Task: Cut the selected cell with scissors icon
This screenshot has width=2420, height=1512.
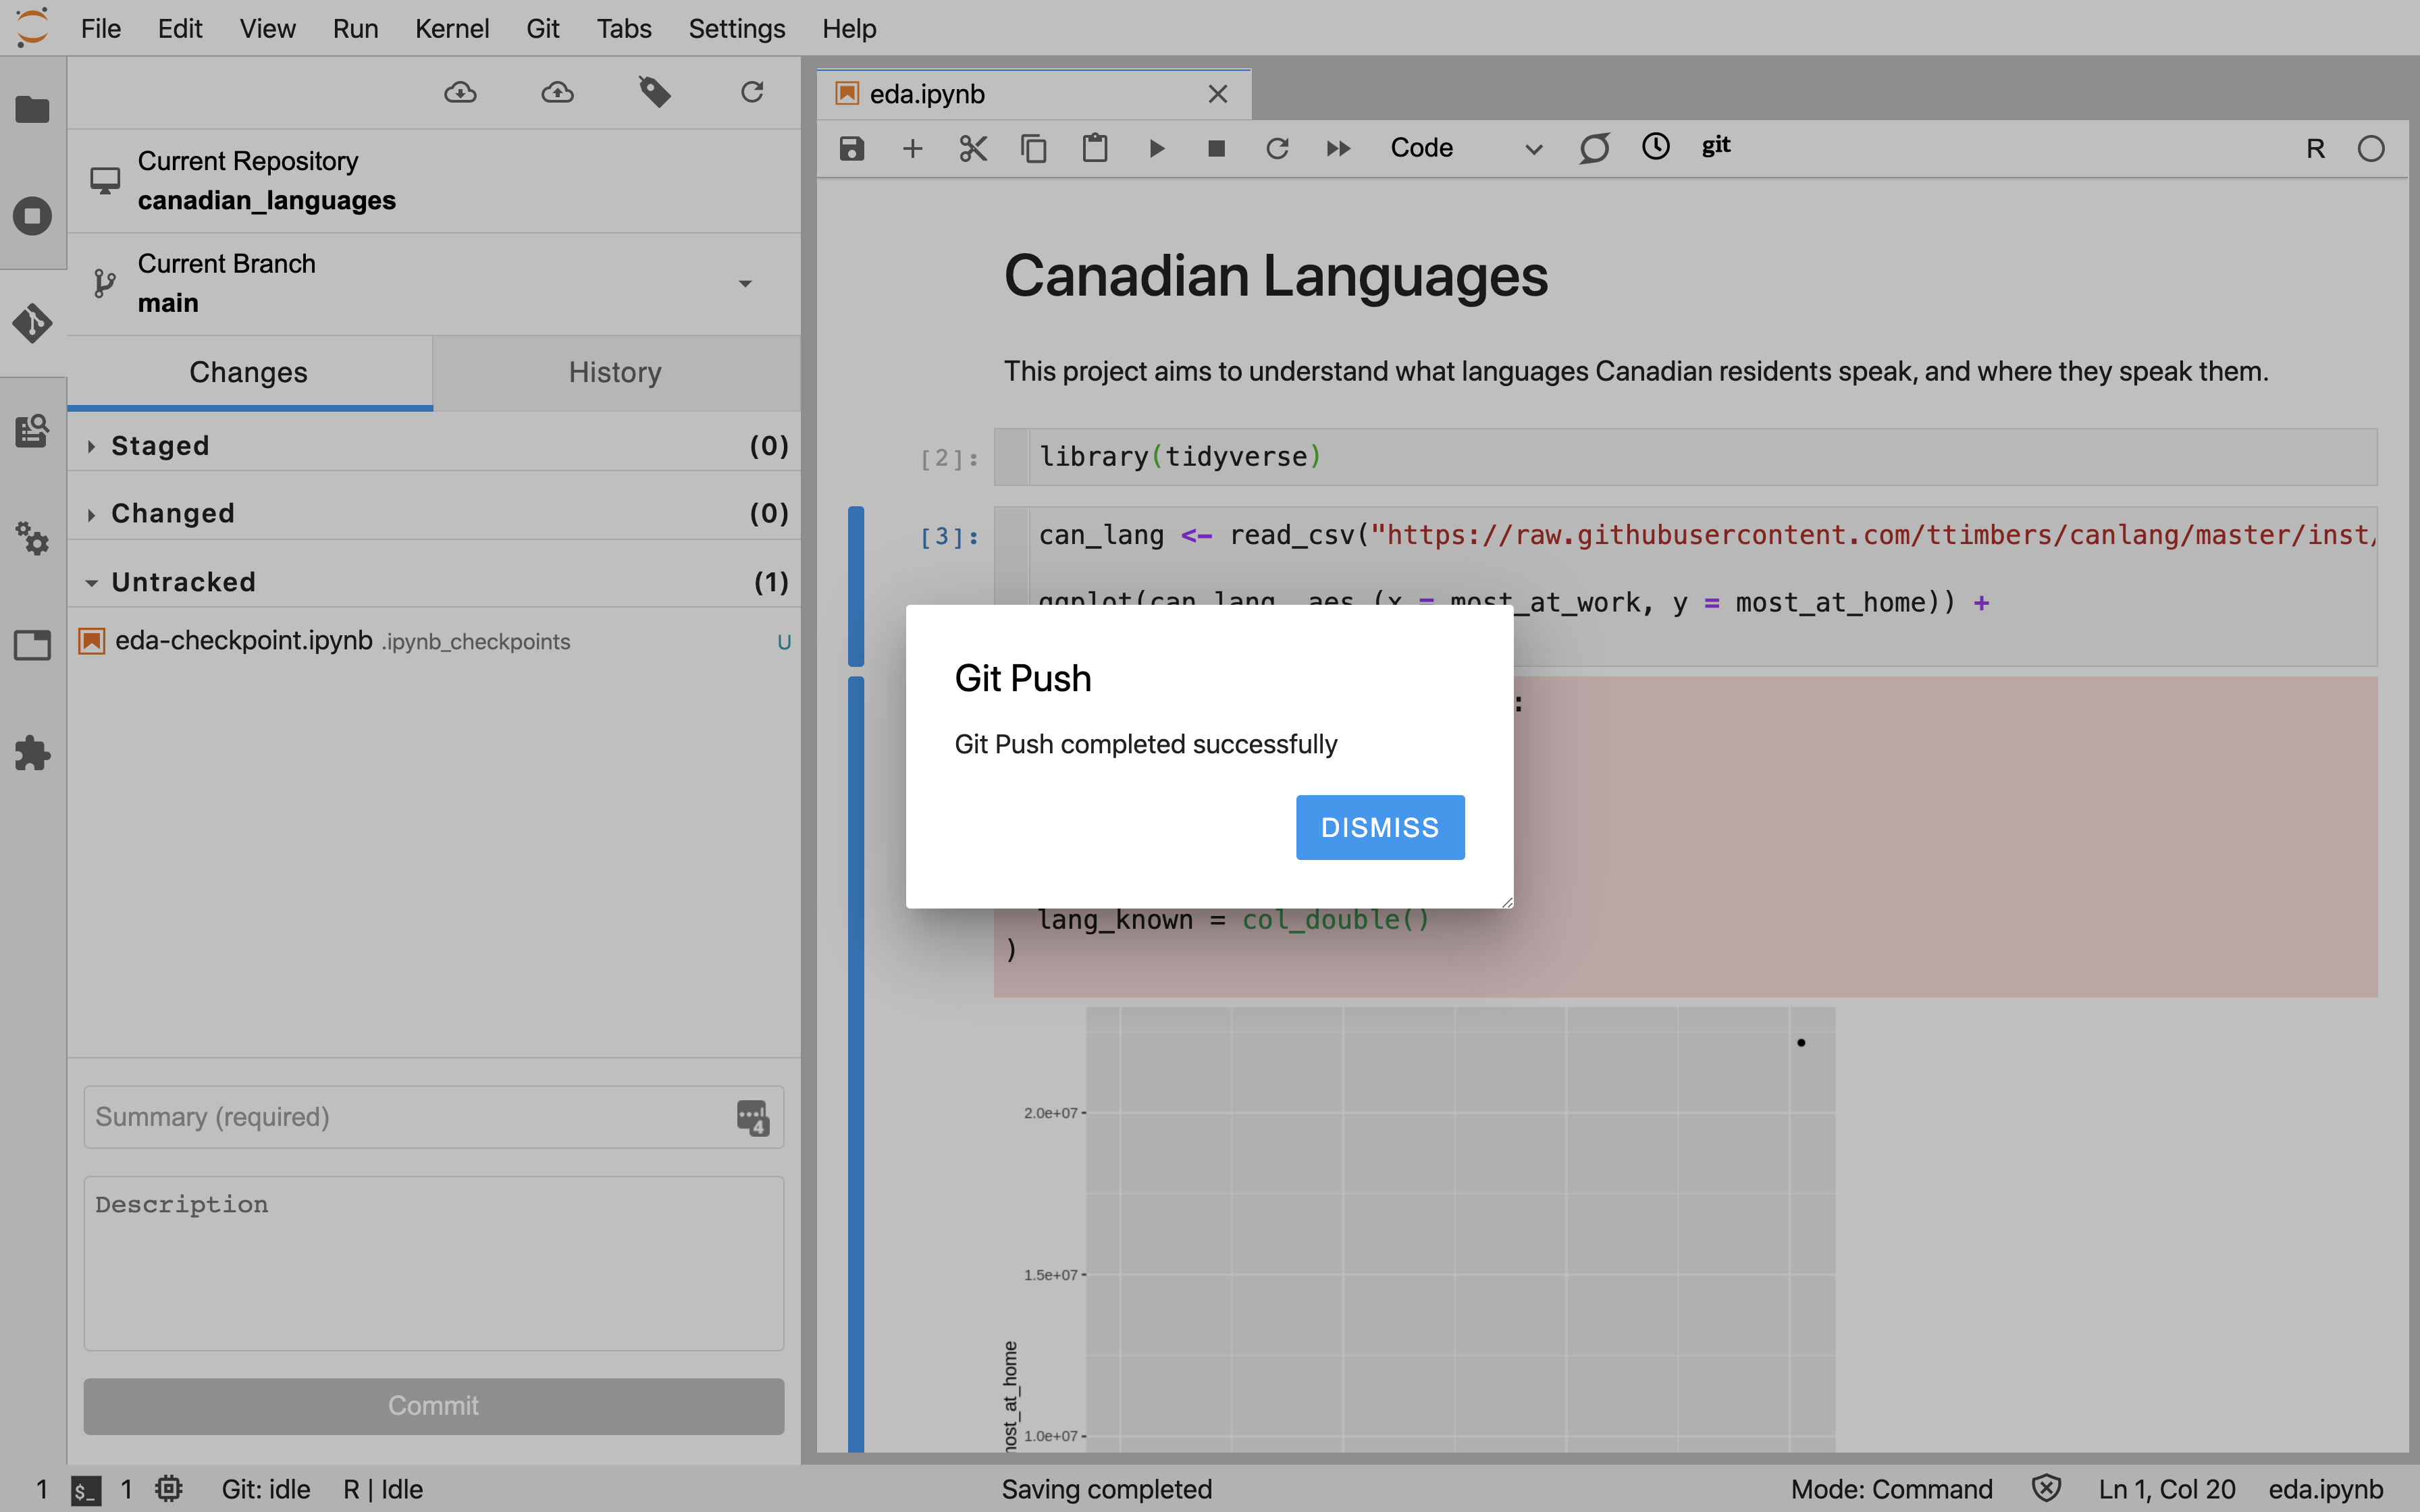Action: (973, 149)
